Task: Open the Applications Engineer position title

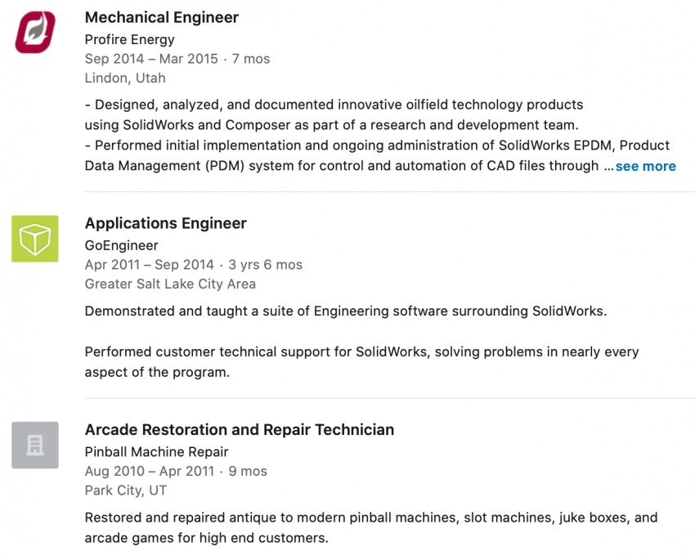Action: coord(166,223)
